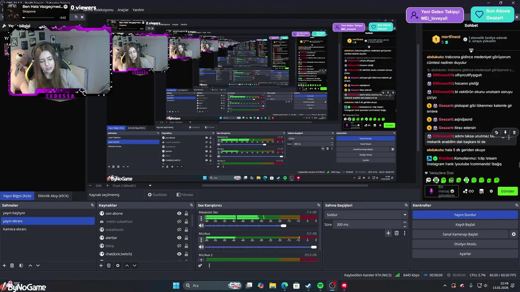The image size is (520, 292).
Task: Open the chat shop storefront icon
Action: [481, 191]
